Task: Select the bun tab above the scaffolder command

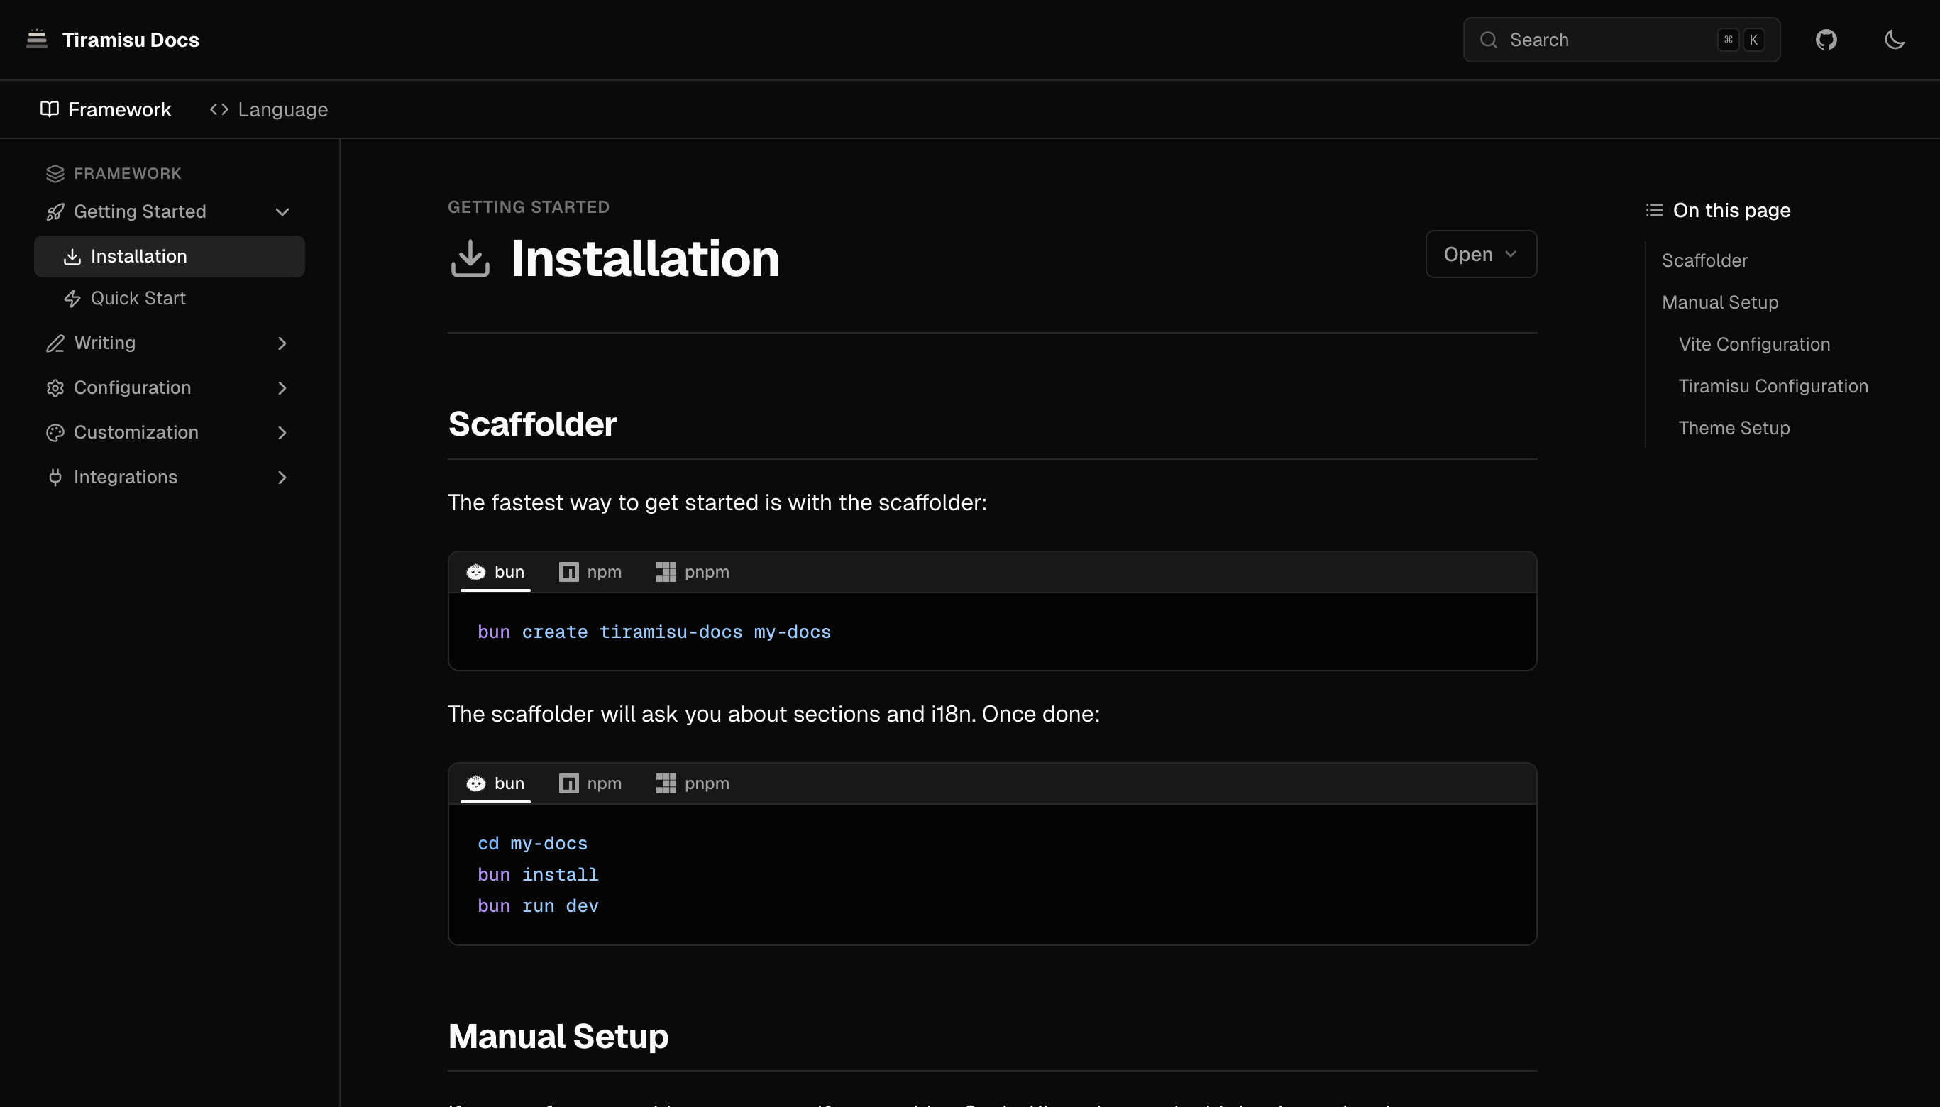Action: coord(495,571)
